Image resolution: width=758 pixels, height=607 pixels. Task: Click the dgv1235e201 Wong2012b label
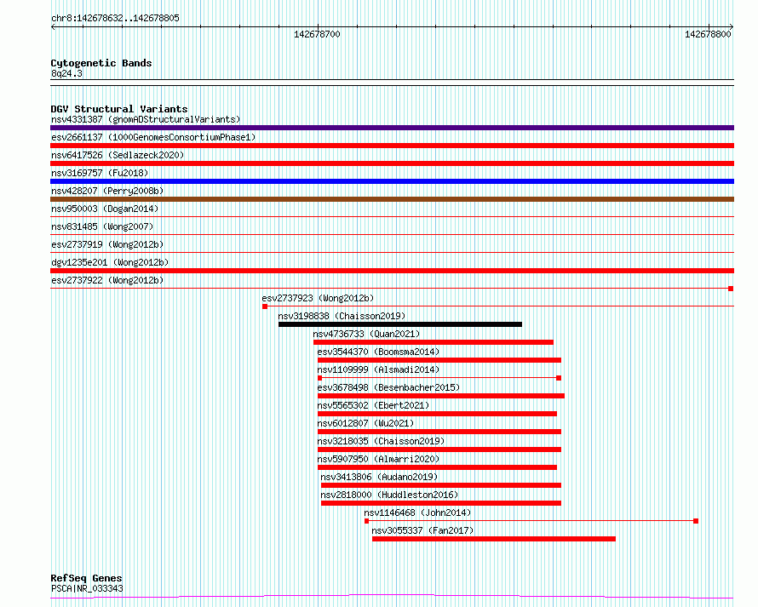[110, 262]
